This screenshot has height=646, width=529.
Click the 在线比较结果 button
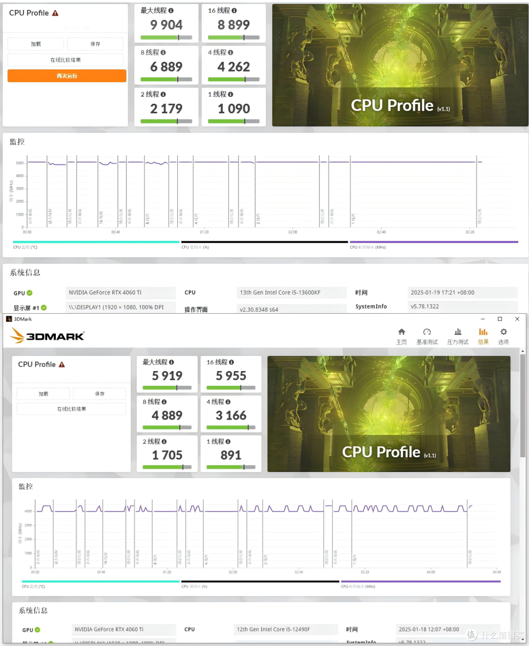[65, 59]
